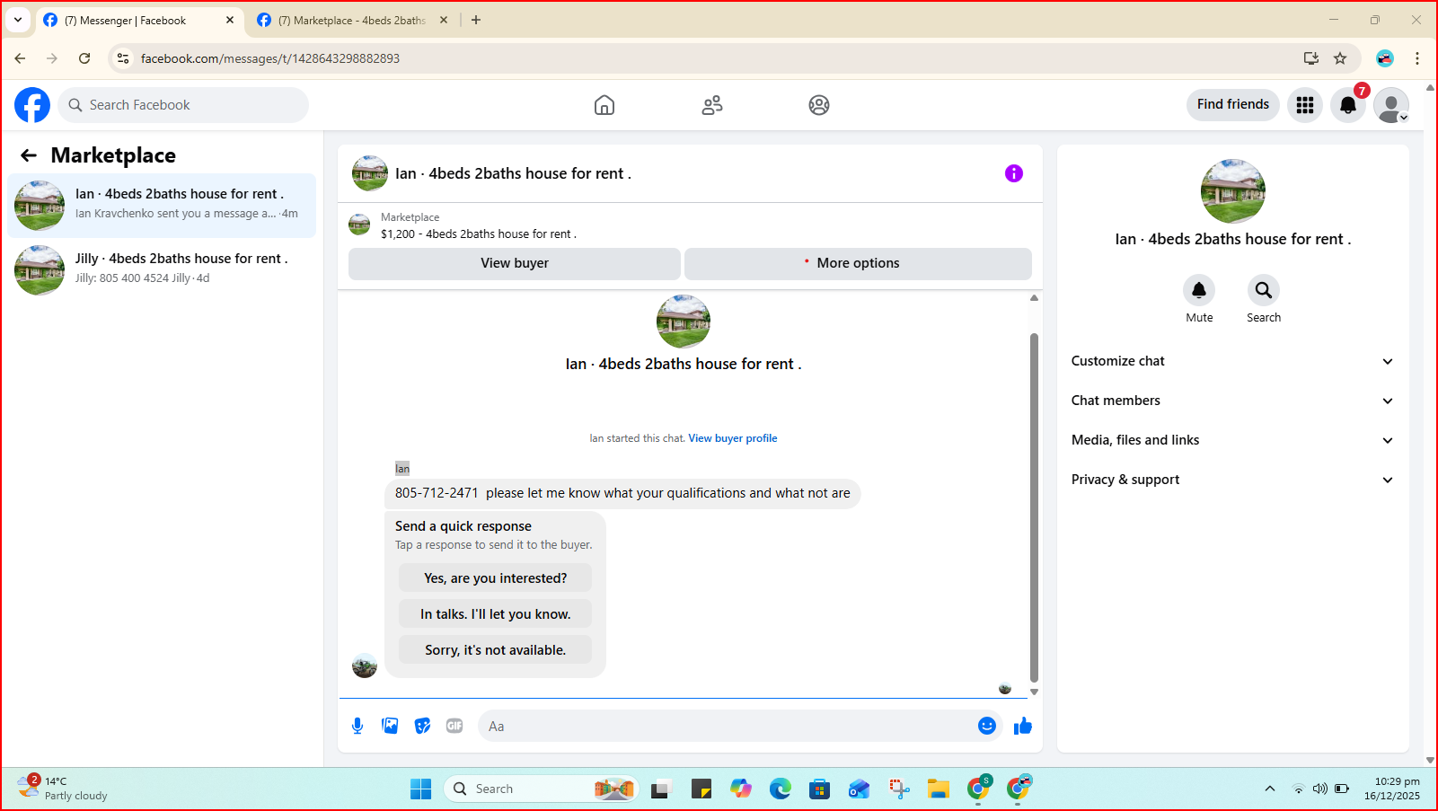Choose a GIF with the GIF icon
The image size is (1438, 811).
tap(454, 726)
